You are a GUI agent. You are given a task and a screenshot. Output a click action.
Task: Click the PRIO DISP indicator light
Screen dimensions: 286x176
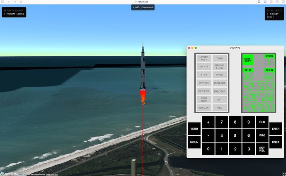coord(204,100)
